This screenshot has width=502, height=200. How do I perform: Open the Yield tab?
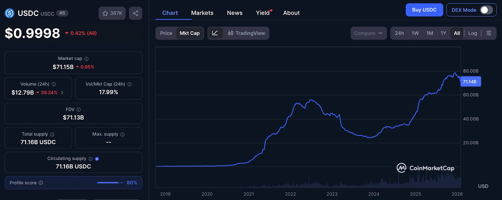pyautogui.click(x=263, y=13)
